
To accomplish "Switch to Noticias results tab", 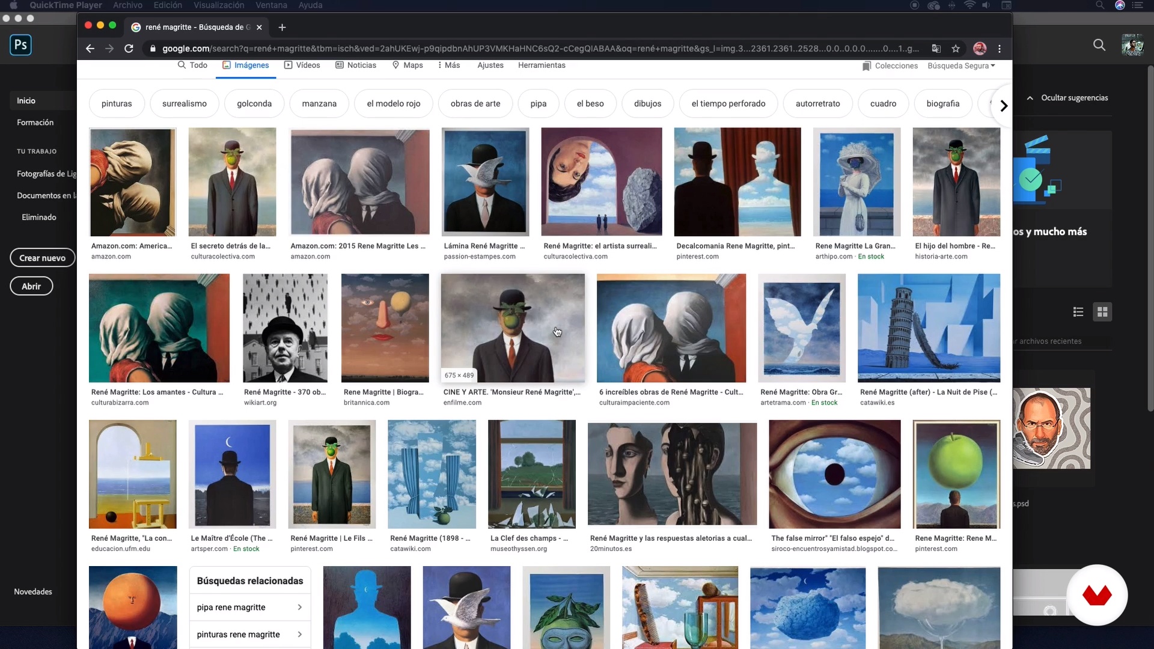I will (356, 65).
